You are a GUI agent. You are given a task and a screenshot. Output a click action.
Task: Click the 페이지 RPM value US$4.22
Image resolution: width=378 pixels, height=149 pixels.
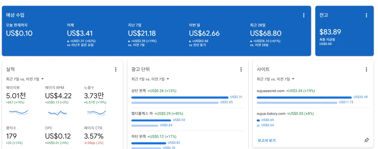(x=58, y=96)
